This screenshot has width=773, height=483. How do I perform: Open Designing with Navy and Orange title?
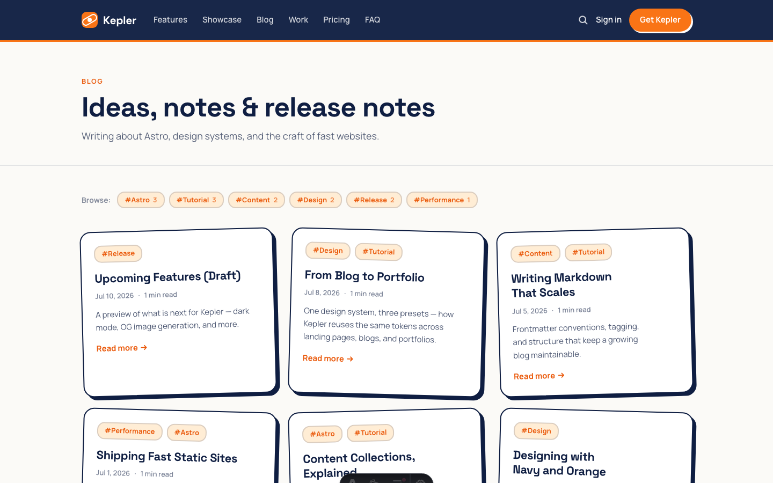tap(559, 463)
